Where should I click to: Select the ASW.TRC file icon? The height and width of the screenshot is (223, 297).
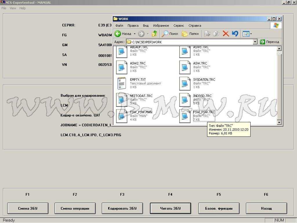click(185, 67)
